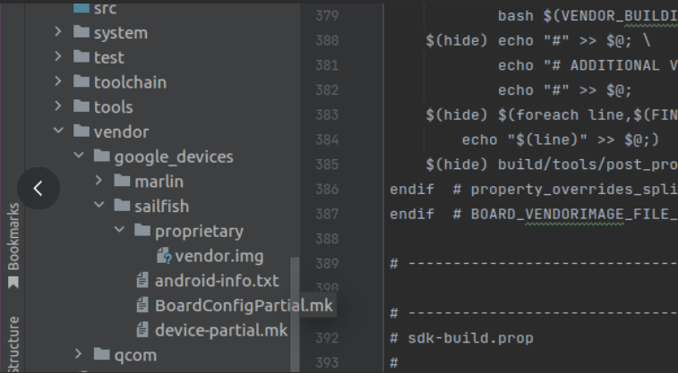The height and width of the screenshot is (373, 678).
Task: Click line number 385 in gutter
Action: pos(327,165)
